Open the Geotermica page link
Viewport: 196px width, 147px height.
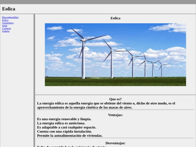pos(8,23)
